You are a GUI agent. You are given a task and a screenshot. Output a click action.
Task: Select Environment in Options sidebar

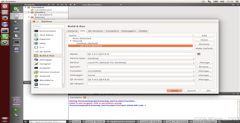[48, 31]
